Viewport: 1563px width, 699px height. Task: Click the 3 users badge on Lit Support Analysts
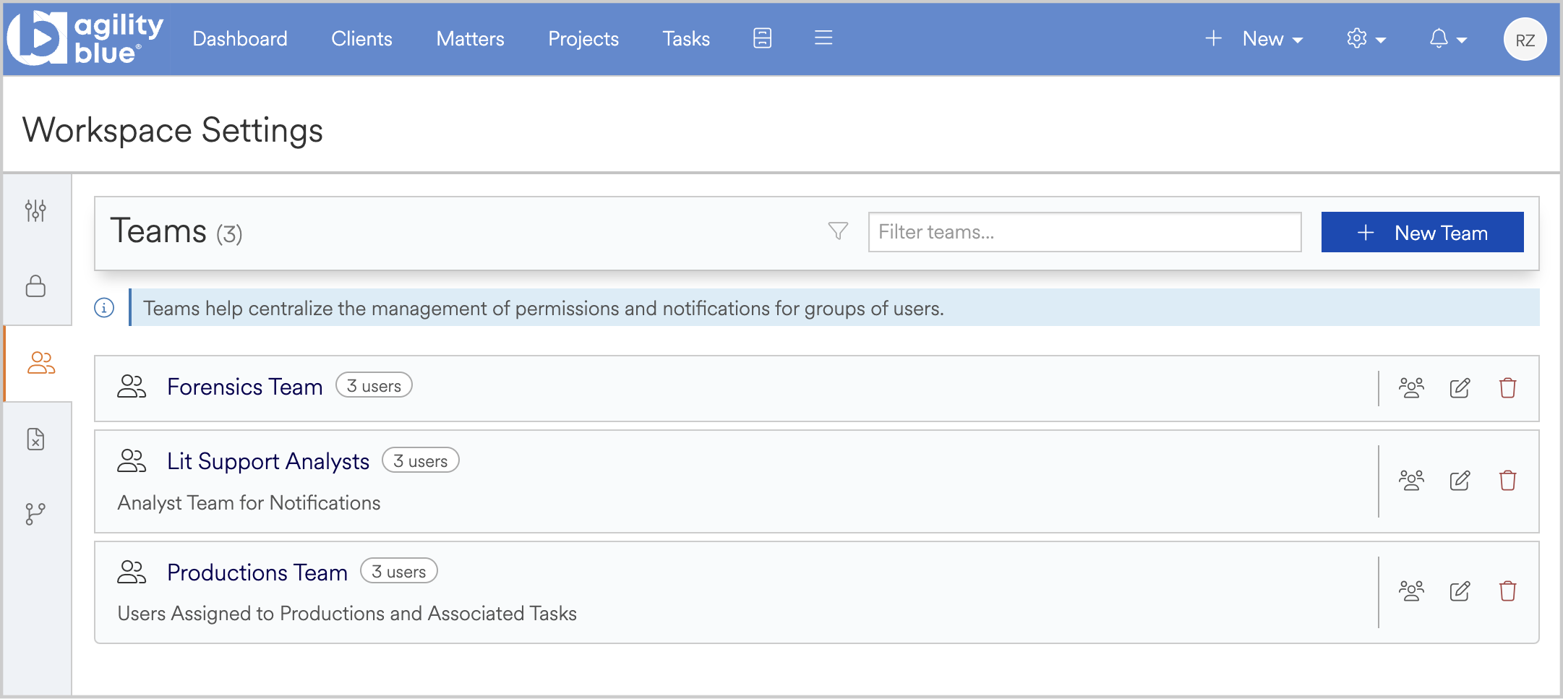coord(420,460)
